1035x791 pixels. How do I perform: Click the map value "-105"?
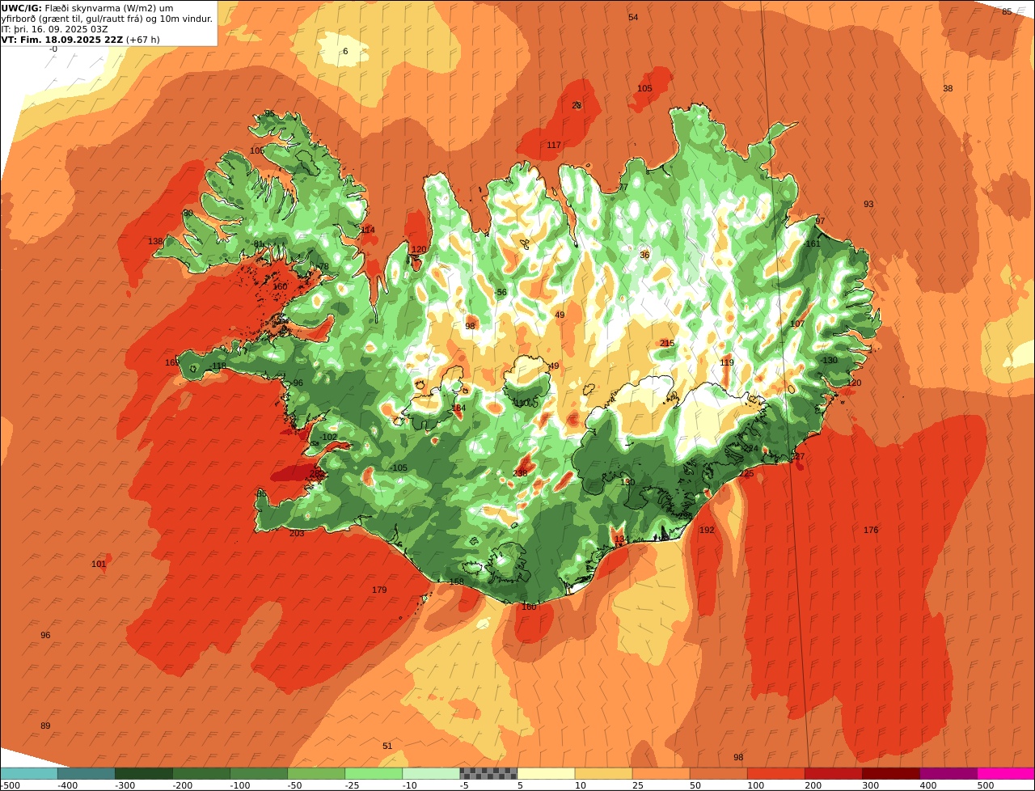pyautogui.click(x=399, y=468)
